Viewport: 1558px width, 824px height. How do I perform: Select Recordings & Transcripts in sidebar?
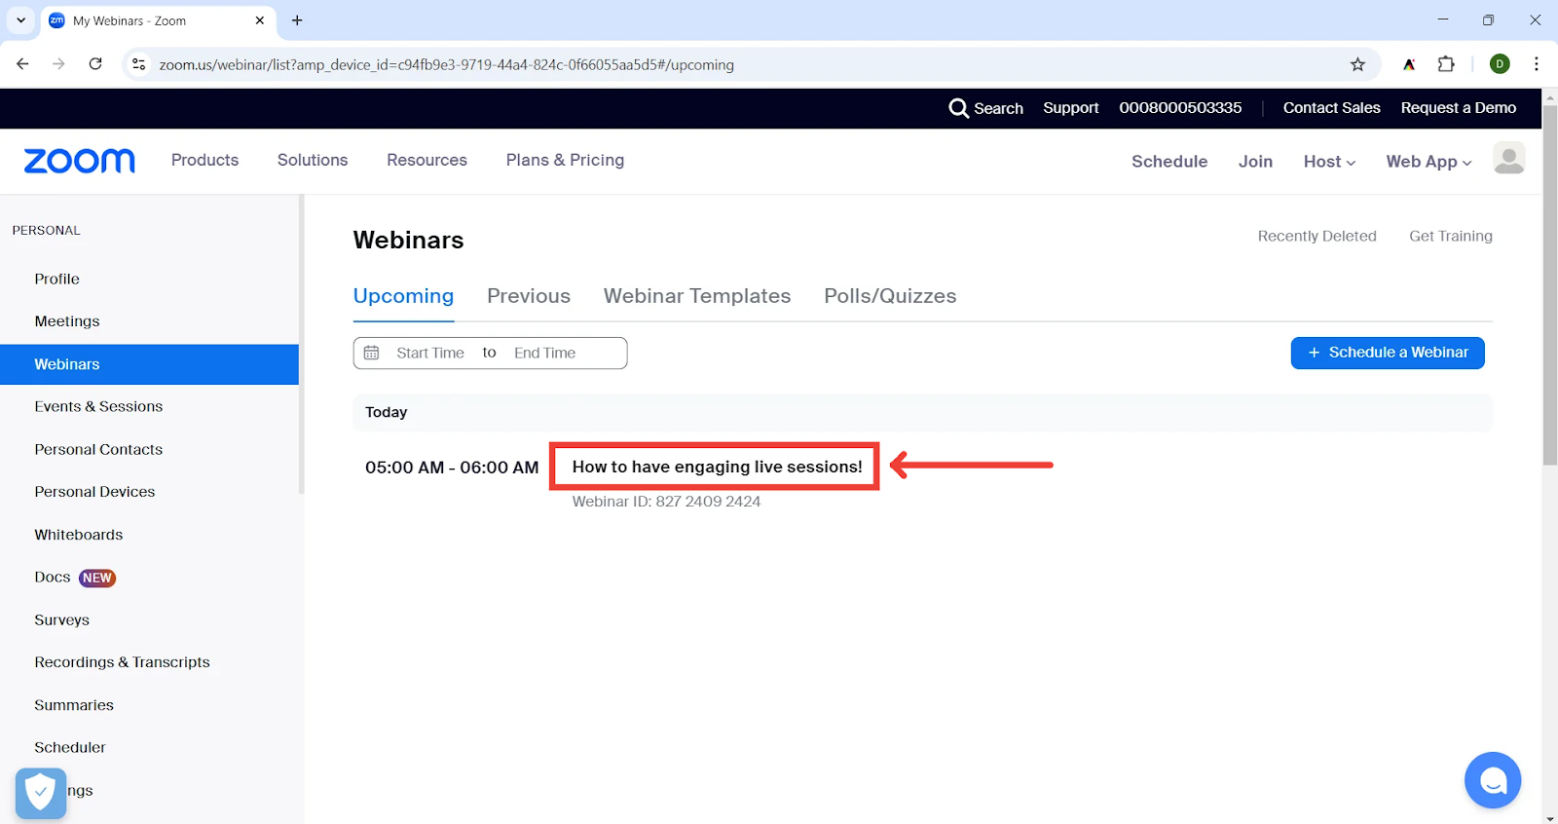tap(122, 662)
